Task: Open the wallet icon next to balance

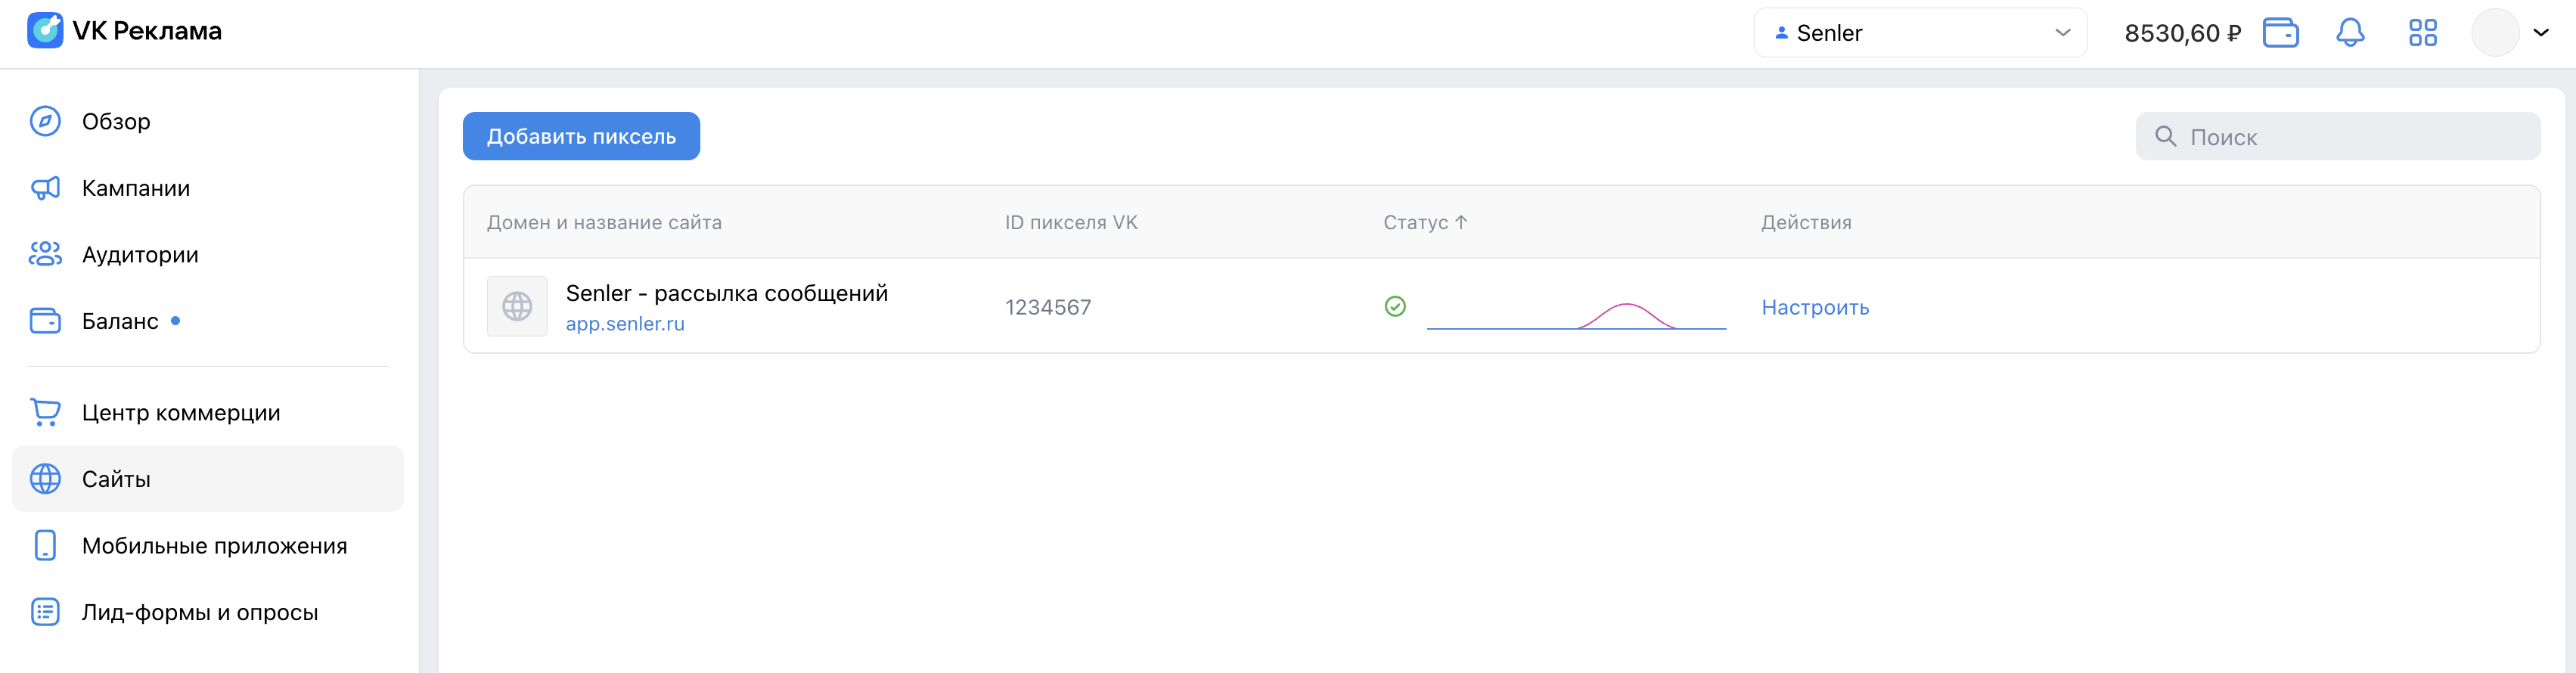Action: click(2280, 33)
